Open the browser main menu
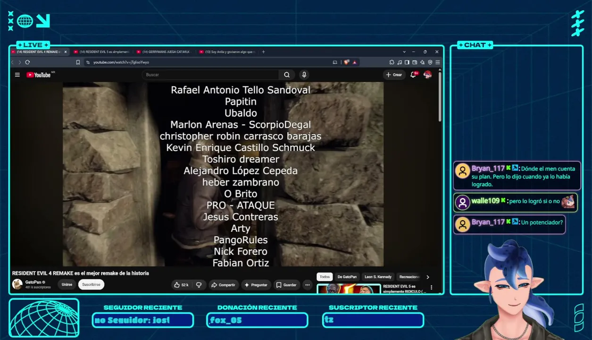 point(438,62)
